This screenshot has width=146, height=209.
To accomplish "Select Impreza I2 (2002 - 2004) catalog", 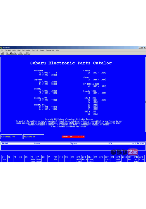I will pyautogui.click(x=48, y=82).
